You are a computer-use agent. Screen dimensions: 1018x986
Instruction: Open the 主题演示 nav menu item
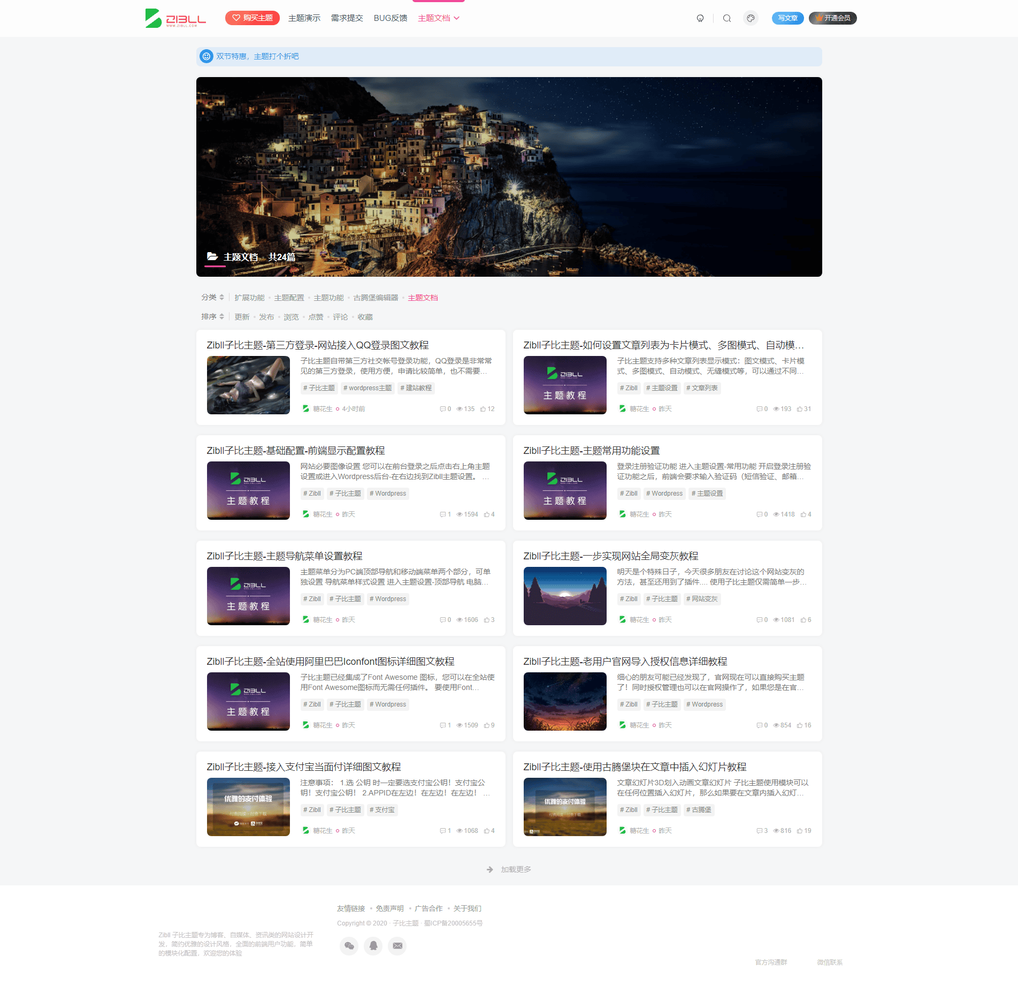(304, 18)
